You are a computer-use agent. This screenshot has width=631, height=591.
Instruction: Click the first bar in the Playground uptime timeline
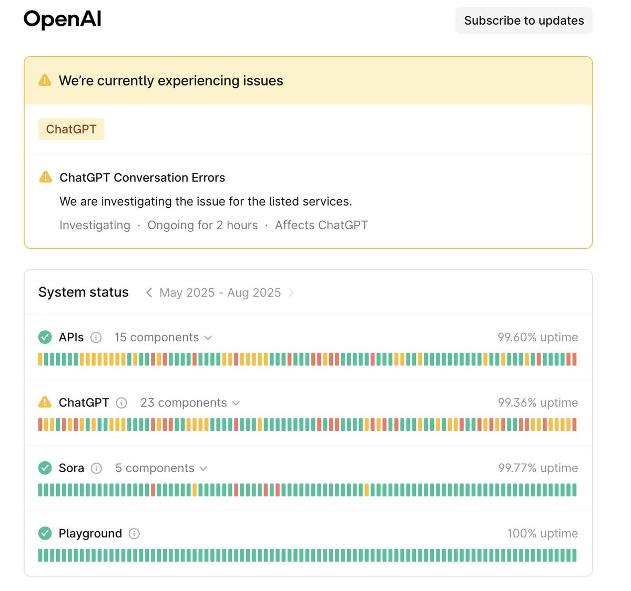coord(40,555)
